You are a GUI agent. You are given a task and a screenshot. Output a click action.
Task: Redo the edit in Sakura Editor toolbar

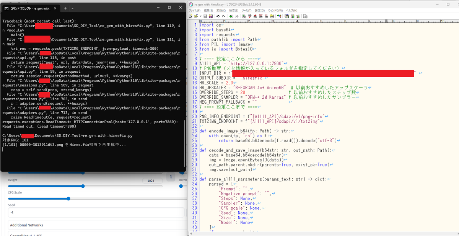point(223,16)
